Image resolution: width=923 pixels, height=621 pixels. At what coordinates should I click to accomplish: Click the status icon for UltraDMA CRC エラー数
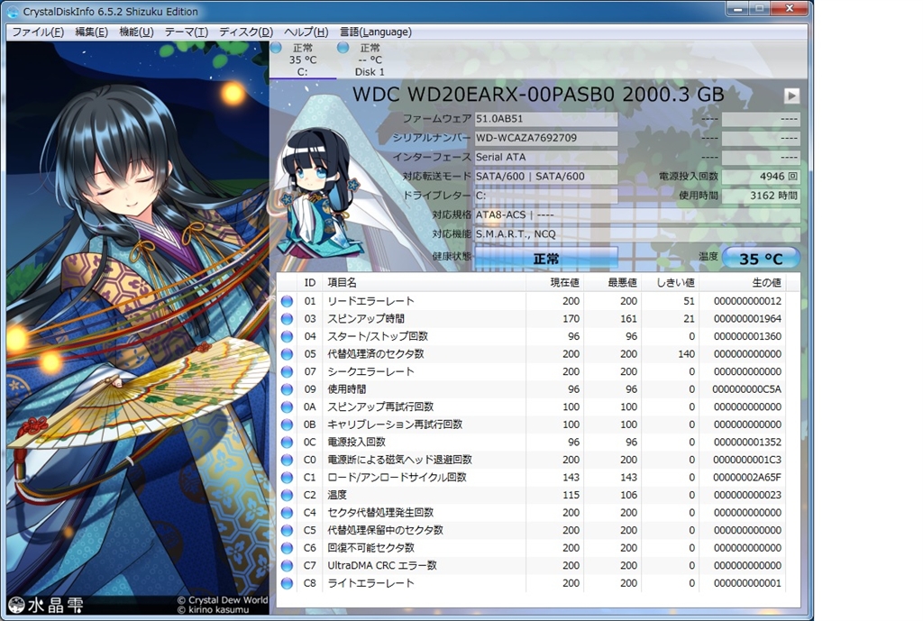[x=287, y=566]
